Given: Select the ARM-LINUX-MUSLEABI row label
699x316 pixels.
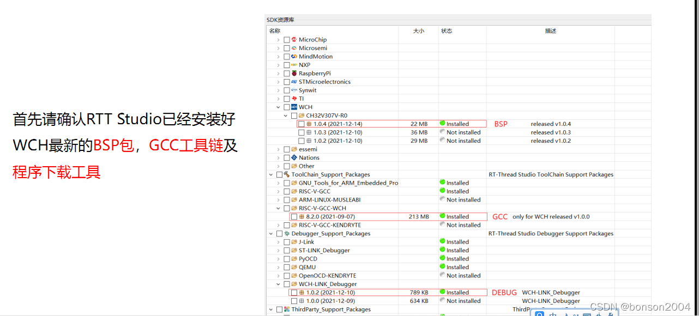Looking at the screenshot, I should pos(329,200).
